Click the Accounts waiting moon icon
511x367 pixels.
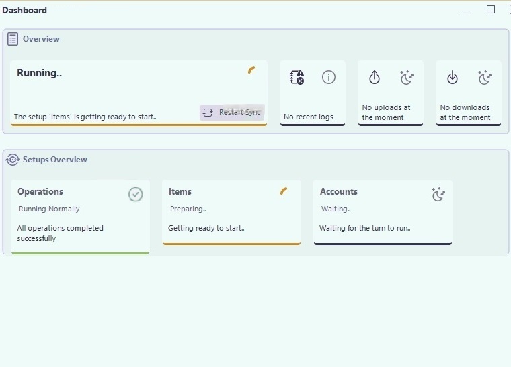click(438, 195)
